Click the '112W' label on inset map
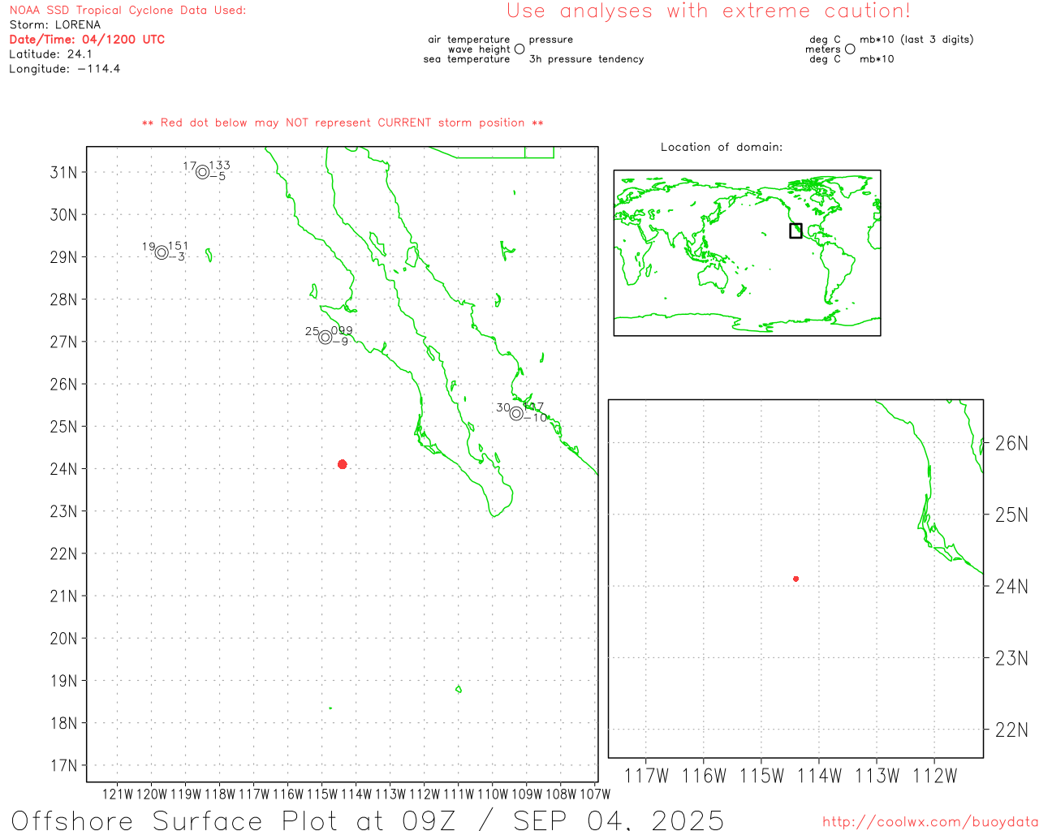This screenshot has width=1039, height=831. point(935,776)
